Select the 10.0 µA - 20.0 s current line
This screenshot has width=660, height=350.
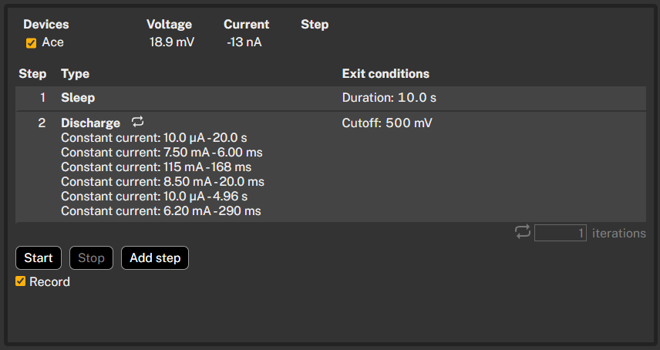pos(154,137)
